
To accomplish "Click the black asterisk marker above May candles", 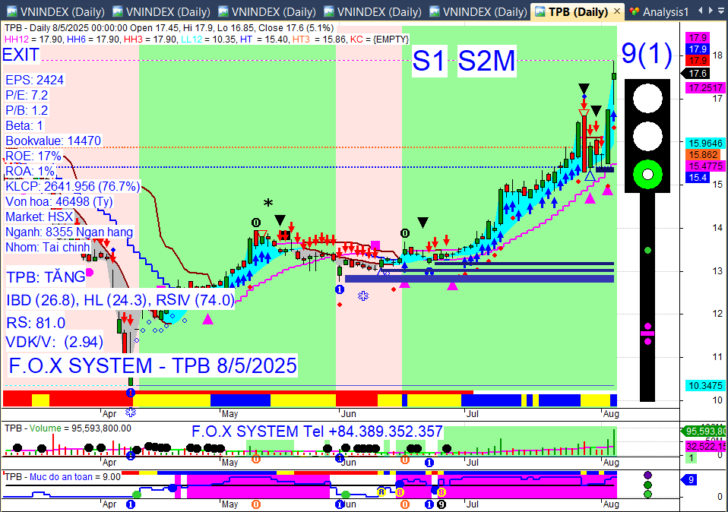I will pyautogui.click(x=268, y=204).
